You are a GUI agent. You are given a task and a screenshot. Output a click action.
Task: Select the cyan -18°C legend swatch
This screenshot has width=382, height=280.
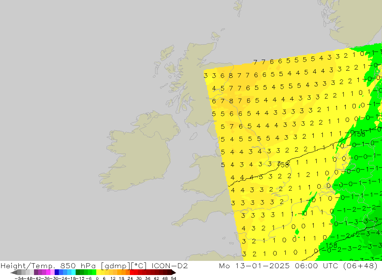coord(73,272)
